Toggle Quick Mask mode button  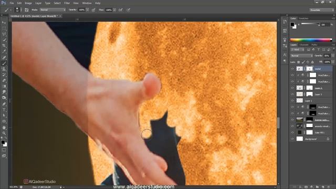click(4, 150)
